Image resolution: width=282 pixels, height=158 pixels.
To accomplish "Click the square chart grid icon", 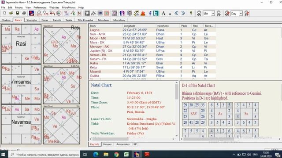I will click(87, 13).
